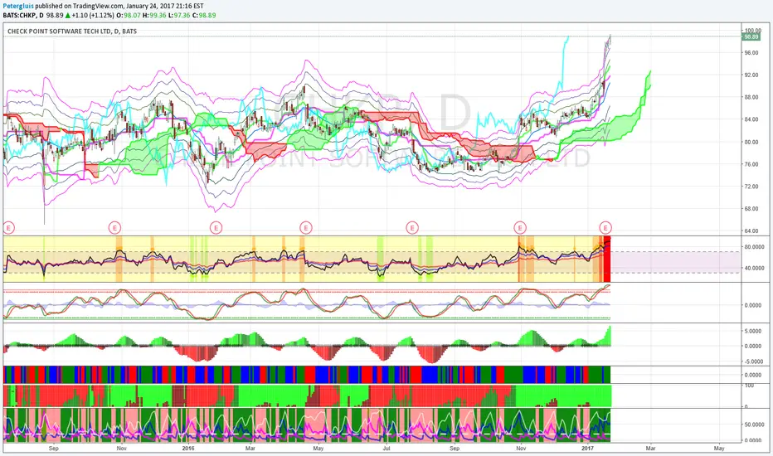Click the 80.0000 oscillator axis label

tap(753, 247)
